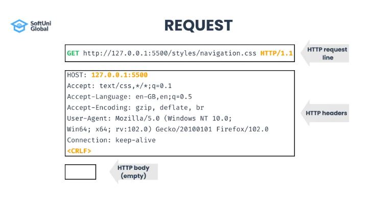The width and height of the screenshot is (374, 203).
Task: Click the SoftUni graduation cap logo icon
Action: click(x=19, y=26)
